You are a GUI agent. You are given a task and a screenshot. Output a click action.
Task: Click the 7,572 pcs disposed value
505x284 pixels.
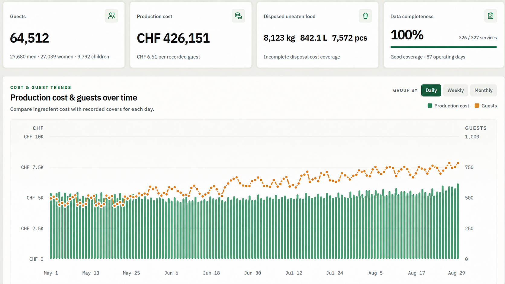(349, 38)
